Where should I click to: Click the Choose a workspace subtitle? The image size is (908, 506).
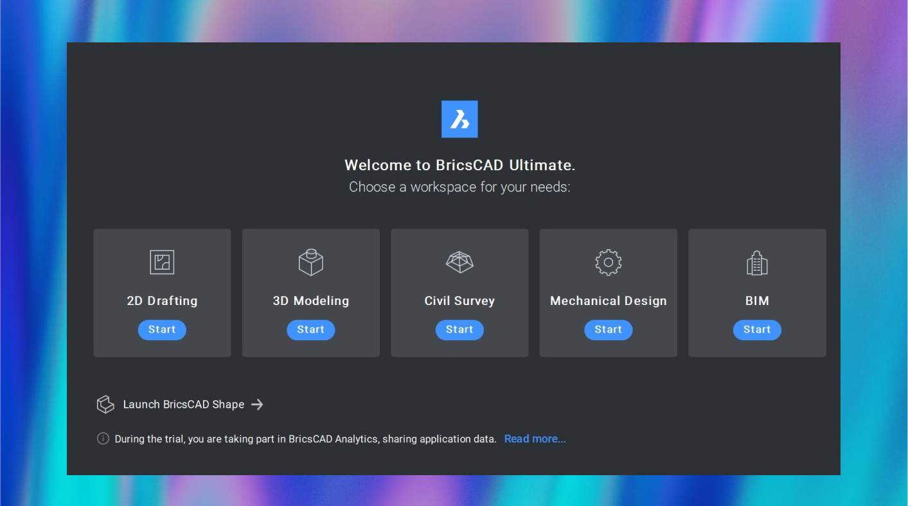pos(459,187)
